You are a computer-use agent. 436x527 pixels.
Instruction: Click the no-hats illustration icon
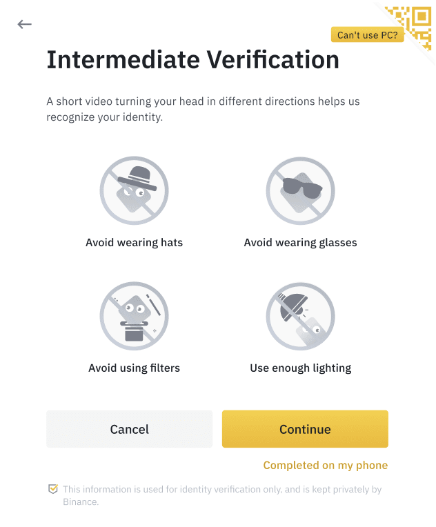(134, 190)
